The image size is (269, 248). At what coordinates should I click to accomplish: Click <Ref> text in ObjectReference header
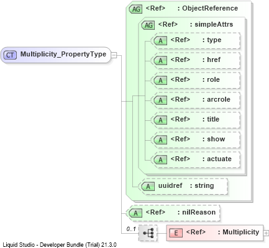(155, 8)
